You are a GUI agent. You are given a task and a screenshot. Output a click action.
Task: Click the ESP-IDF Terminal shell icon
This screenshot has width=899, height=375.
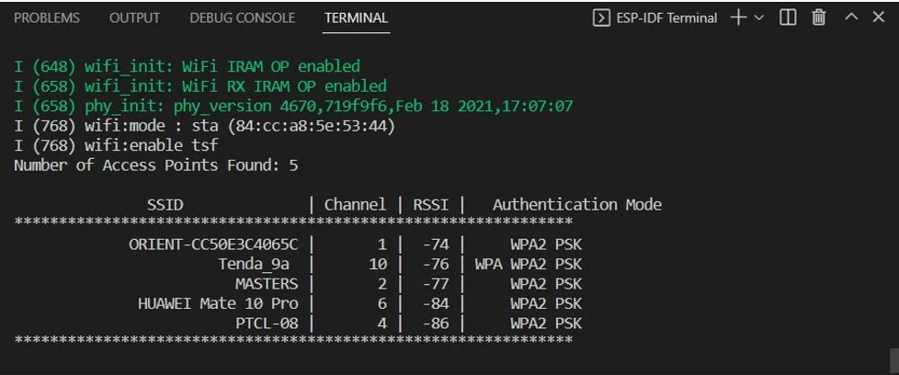[600, 18]
